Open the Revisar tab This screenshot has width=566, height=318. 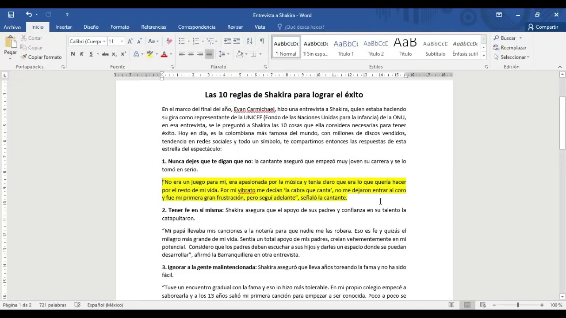tap(235, 27)
